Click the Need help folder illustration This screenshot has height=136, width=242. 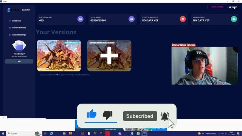(19, 45)
